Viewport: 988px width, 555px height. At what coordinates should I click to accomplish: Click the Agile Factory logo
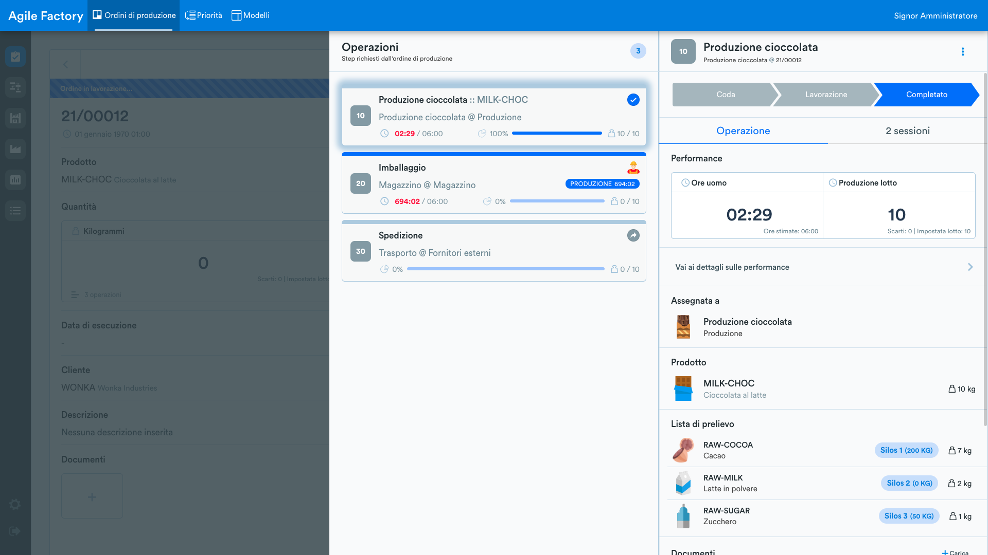(x=46, y=16)
